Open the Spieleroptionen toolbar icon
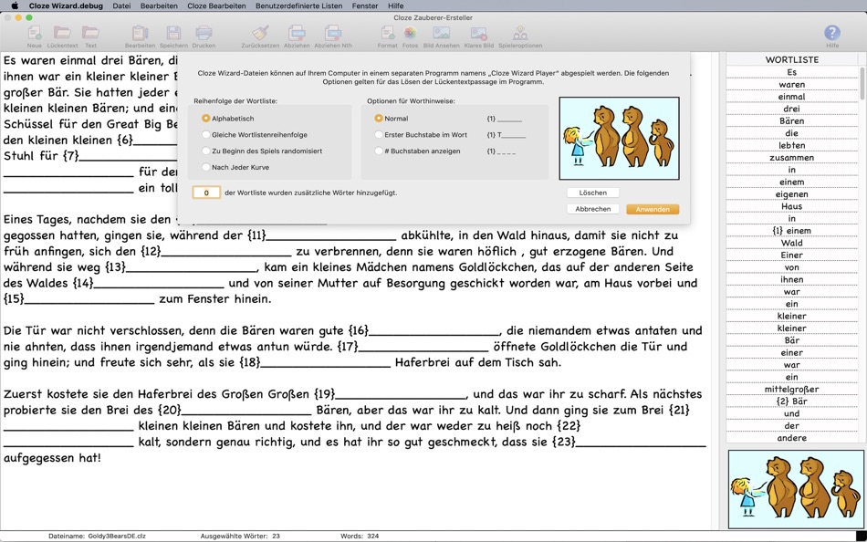Screen dimensions: 867x542 point(520,33)
